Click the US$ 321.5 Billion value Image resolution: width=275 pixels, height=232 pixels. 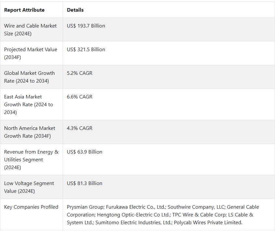[x=86, y=50]
